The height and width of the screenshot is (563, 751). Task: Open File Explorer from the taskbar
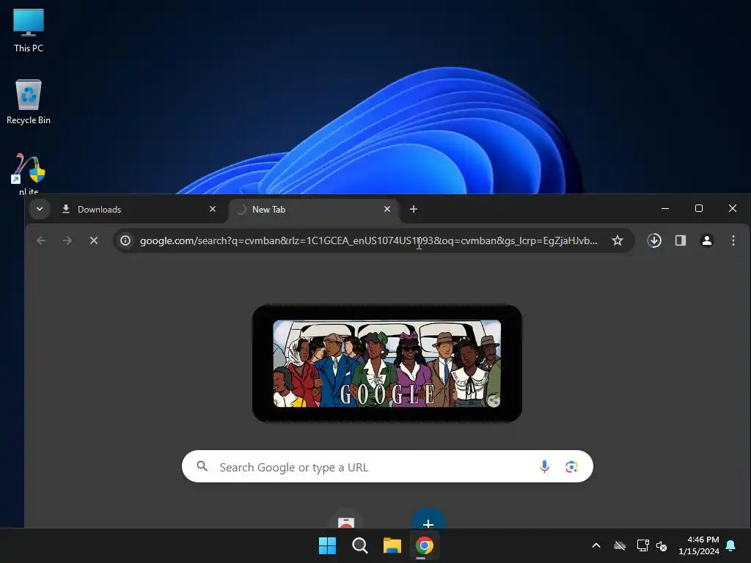pyautogui.click(x=392, y=545)
